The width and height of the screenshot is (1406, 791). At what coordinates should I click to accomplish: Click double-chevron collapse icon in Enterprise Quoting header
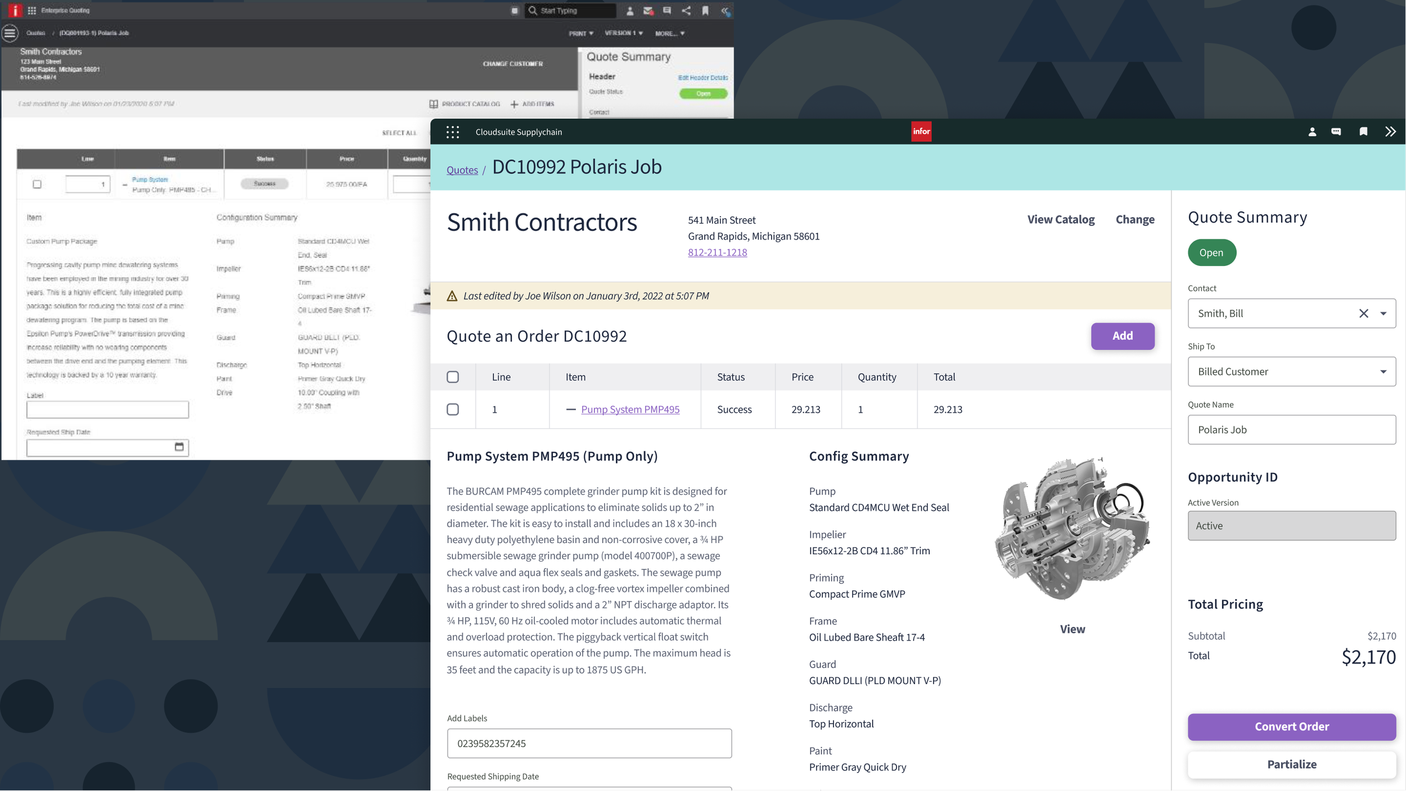point(725,11)
